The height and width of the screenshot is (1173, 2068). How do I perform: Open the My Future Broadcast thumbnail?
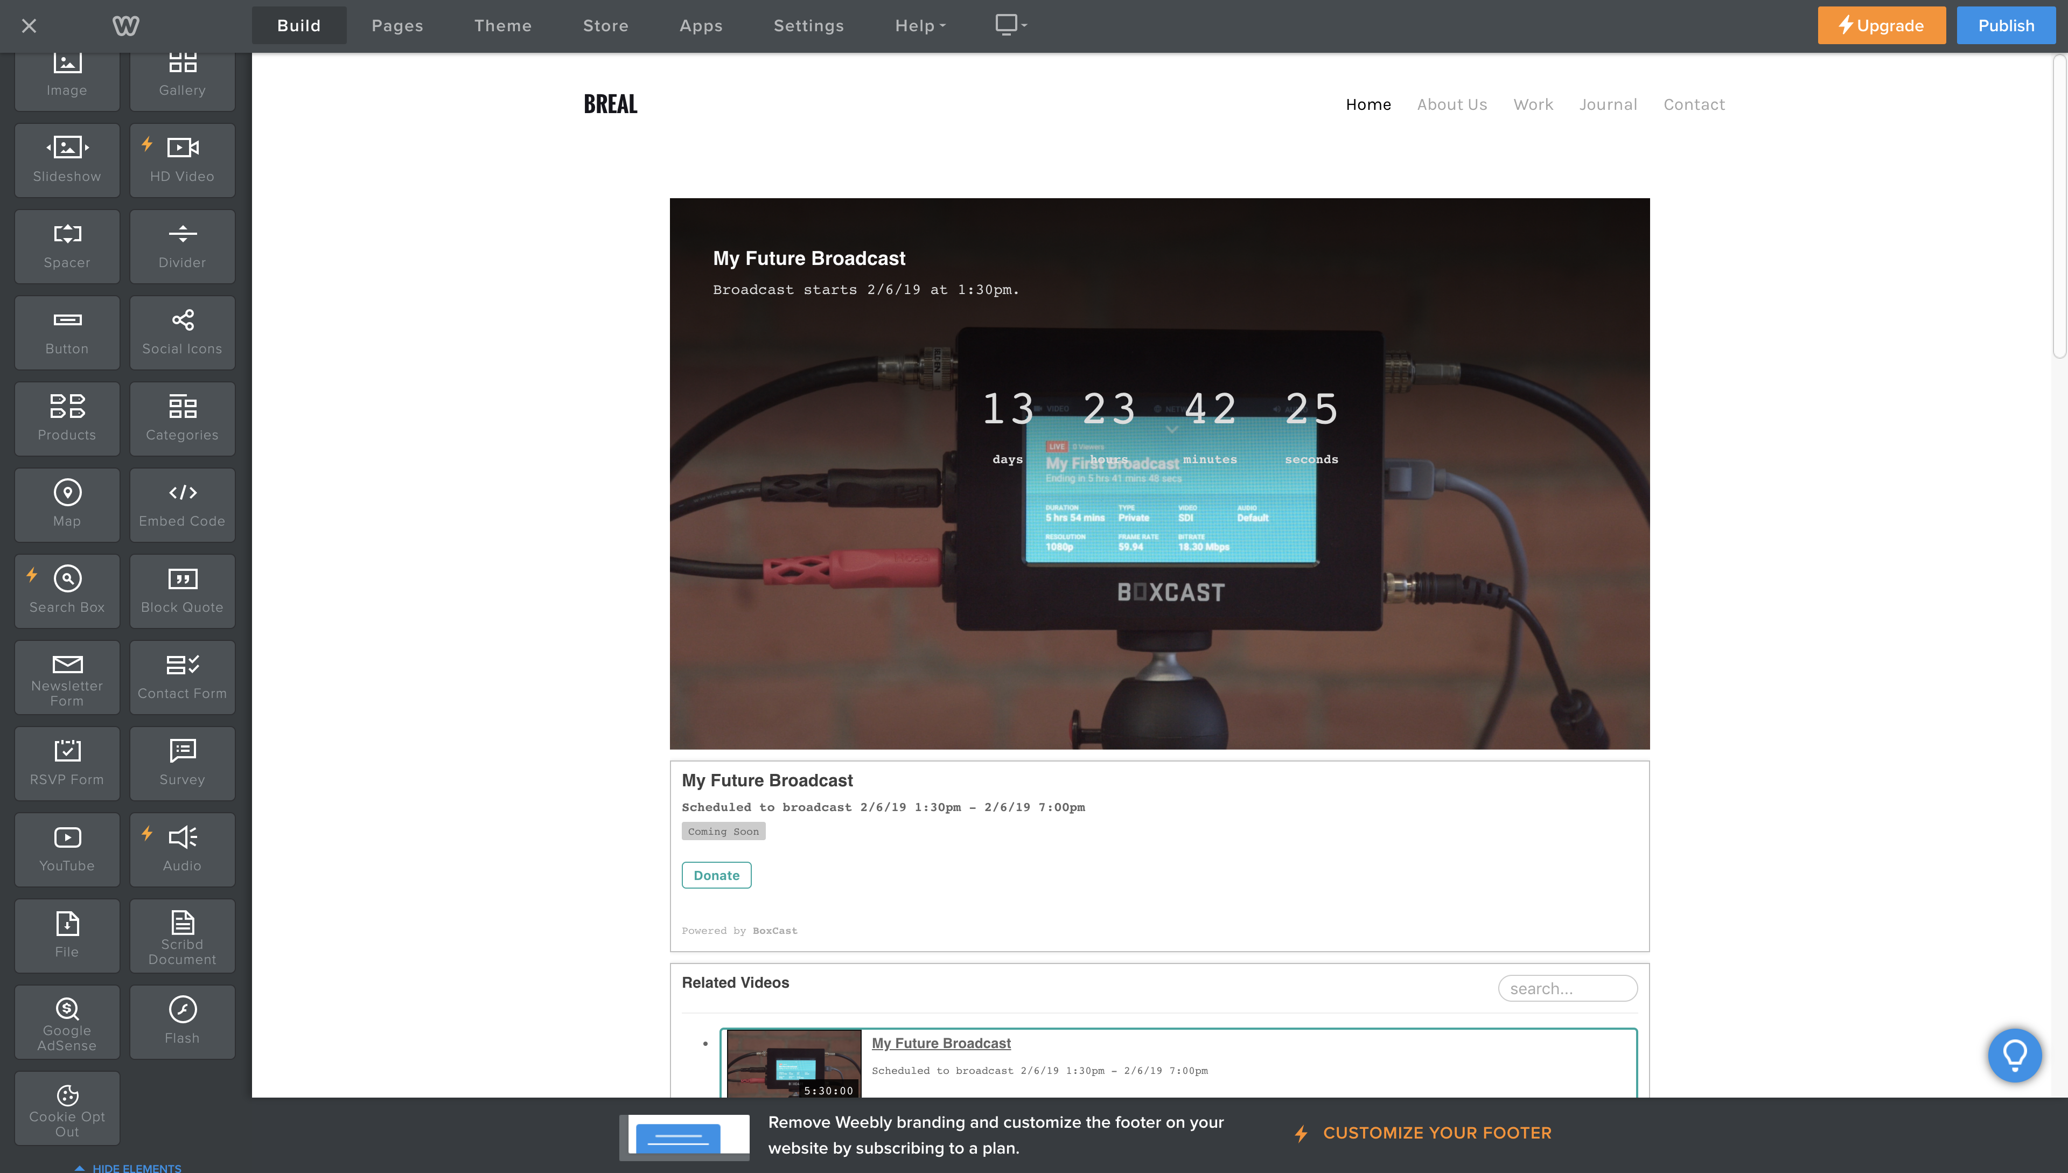pyautogui.click(x=793, y=1064)
